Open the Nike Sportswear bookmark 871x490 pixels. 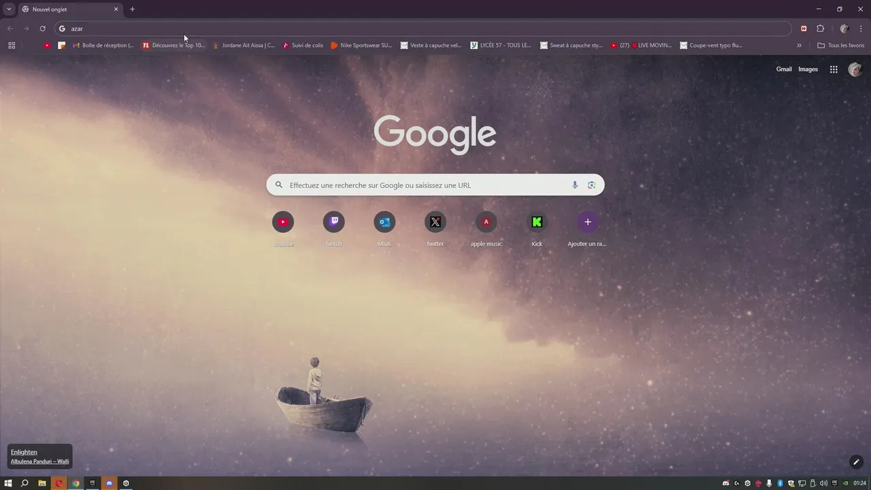(x=361, y=46)
